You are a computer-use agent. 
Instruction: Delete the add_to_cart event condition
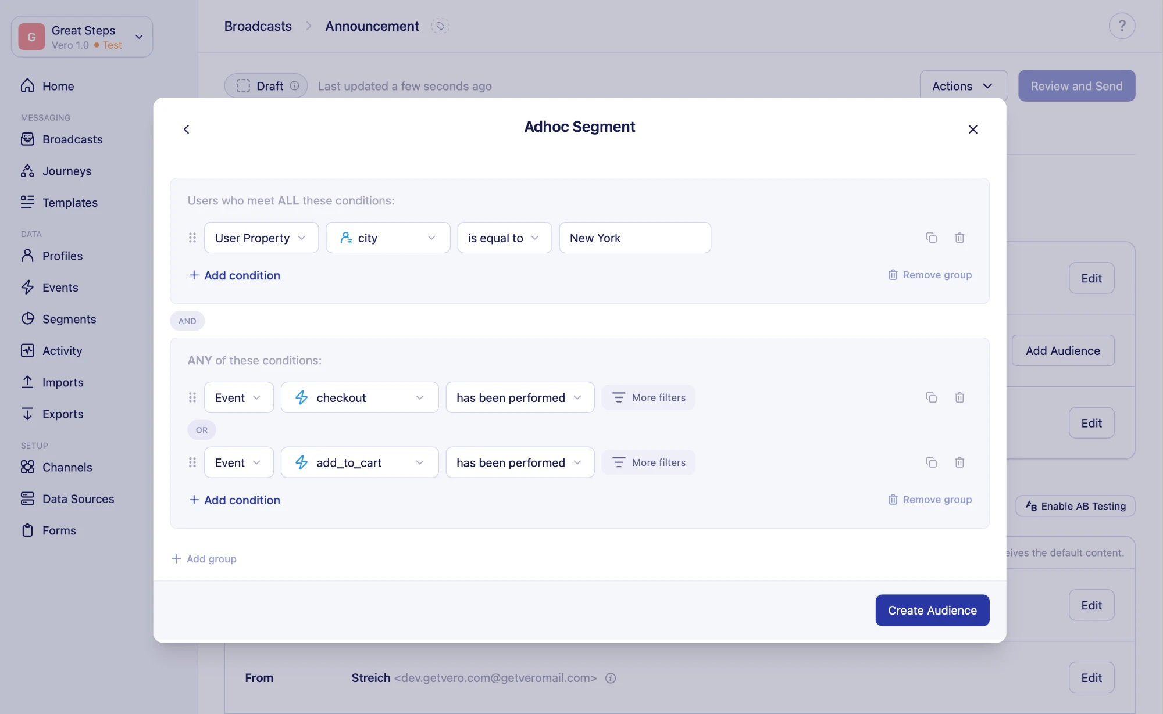point(959,462)
